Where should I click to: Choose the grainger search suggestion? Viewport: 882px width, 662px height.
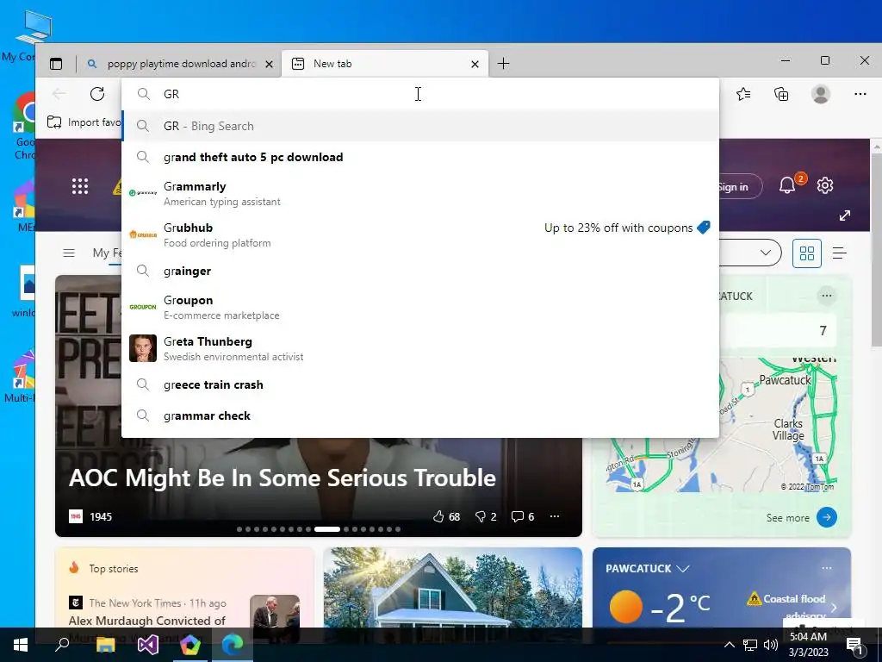(x=419, y=271)
